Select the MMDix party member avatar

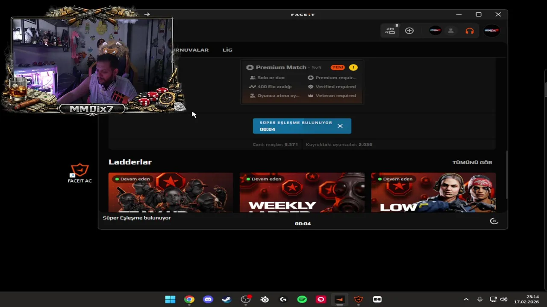pos(435,31)
